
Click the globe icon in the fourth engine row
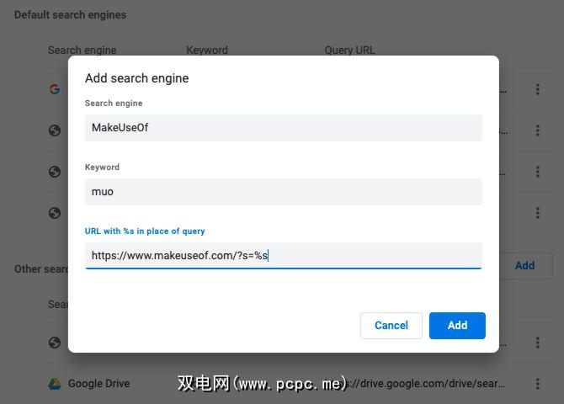[55, 213]
